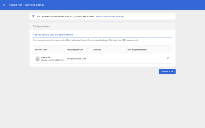This screenshot has height=128, width=205.
Task: Click the Assign role – Services admin title
Action: coord(26,5)
